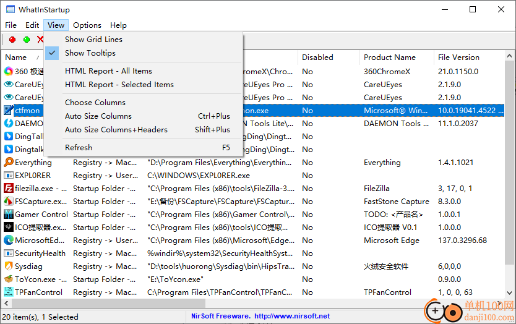Click the TPFanControl row icon
Image resolution: width=516 pixels, height=324 pixels.
9,292
